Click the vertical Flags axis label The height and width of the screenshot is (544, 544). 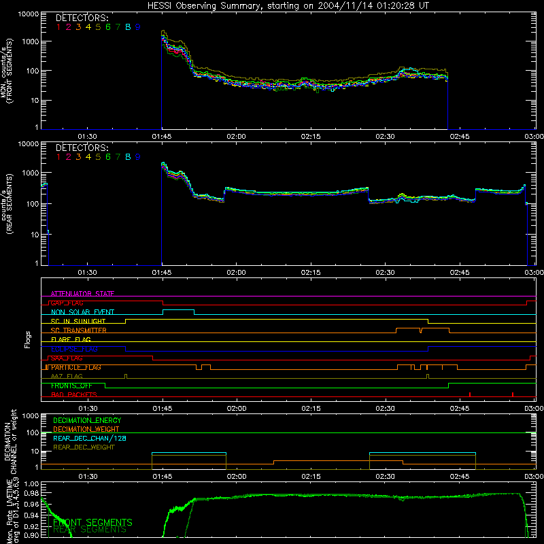click(28, 339)
